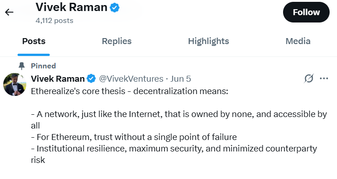The height and width of the screenshot is (179, 337).
Task: Click the Jun 5 timestamp link
Action: click(181, 78)
